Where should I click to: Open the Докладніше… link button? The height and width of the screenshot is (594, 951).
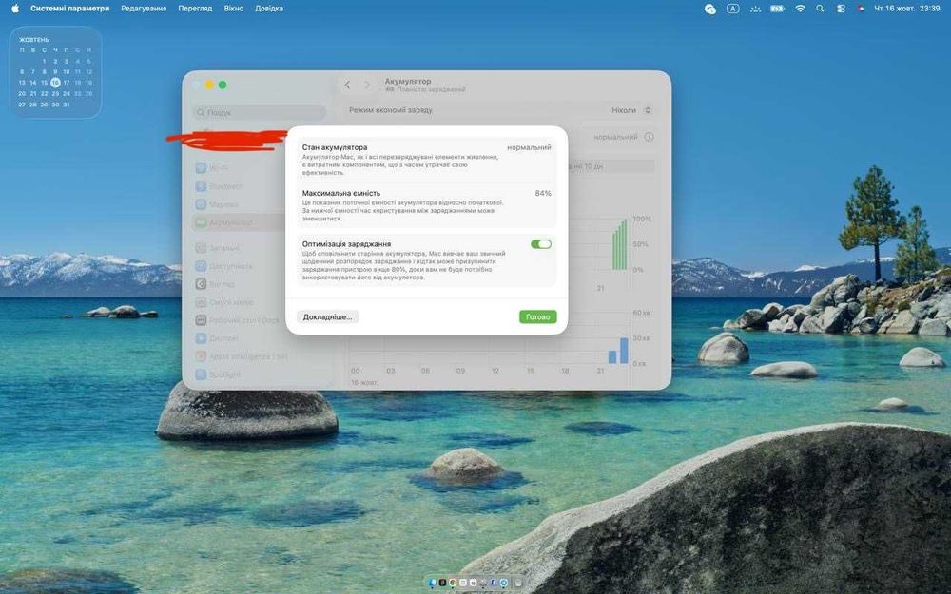[327, 317]
